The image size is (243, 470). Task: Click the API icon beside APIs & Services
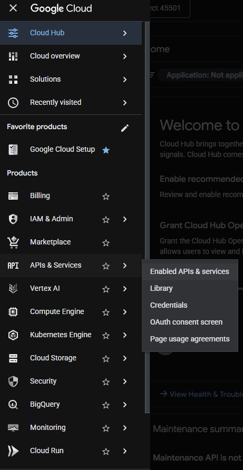coord(13,266)
